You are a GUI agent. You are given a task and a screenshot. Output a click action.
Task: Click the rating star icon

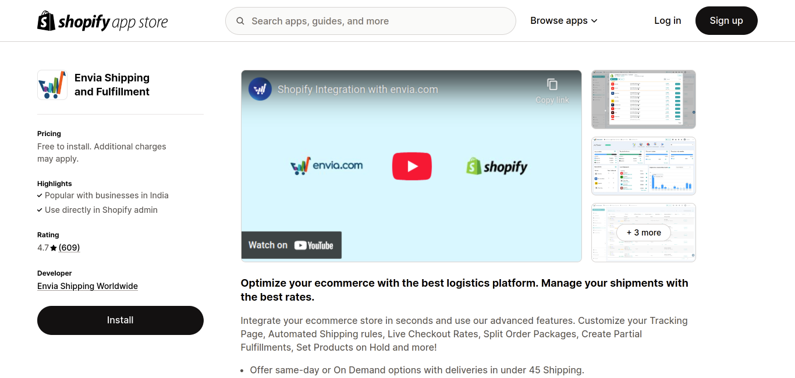pyautogui.click(x=54, y=248)
